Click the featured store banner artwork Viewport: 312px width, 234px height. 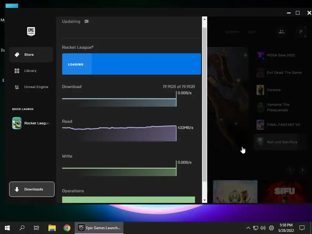(228, 98)
